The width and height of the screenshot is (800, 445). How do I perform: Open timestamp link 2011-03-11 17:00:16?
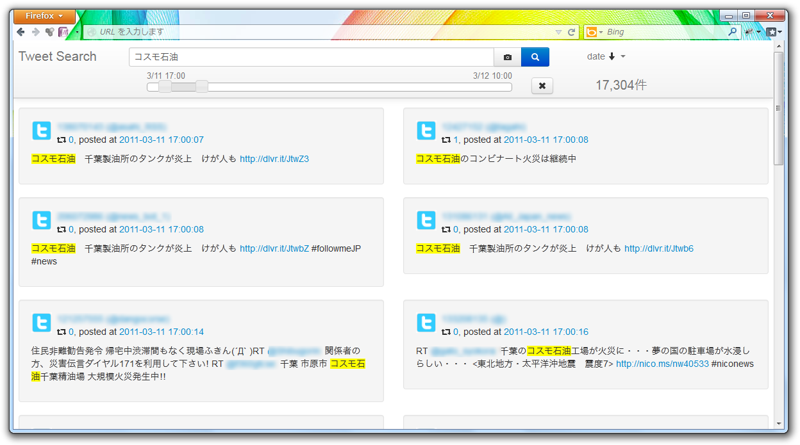[x=546, y=332]
